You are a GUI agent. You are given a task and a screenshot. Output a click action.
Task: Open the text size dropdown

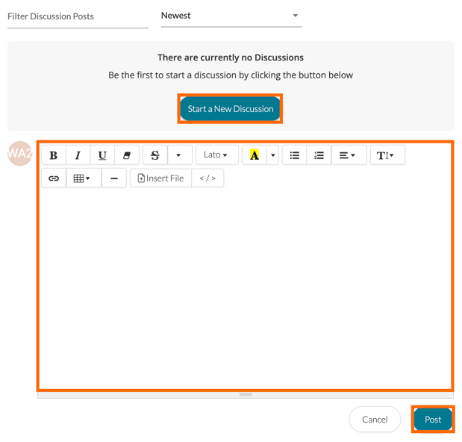click(386, 155)
